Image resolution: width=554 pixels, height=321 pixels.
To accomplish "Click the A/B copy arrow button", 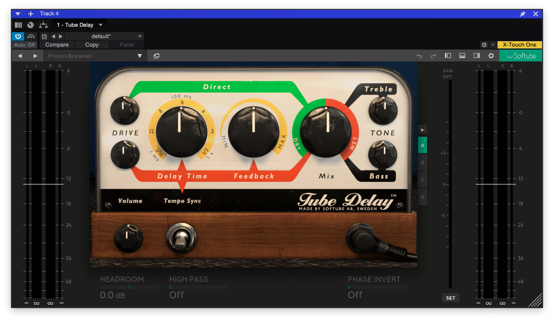I will click(423, 130).
